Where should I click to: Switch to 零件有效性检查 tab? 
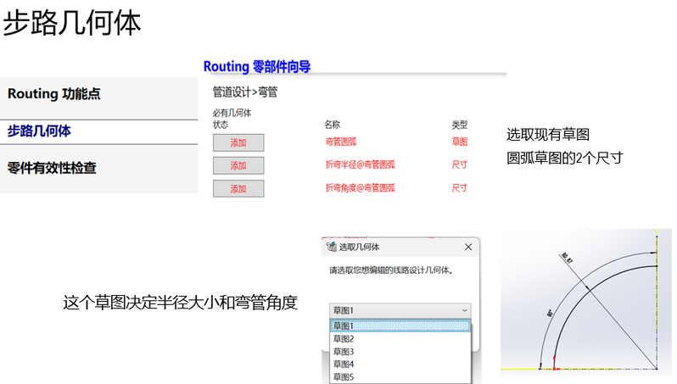[x=98, y=169]
